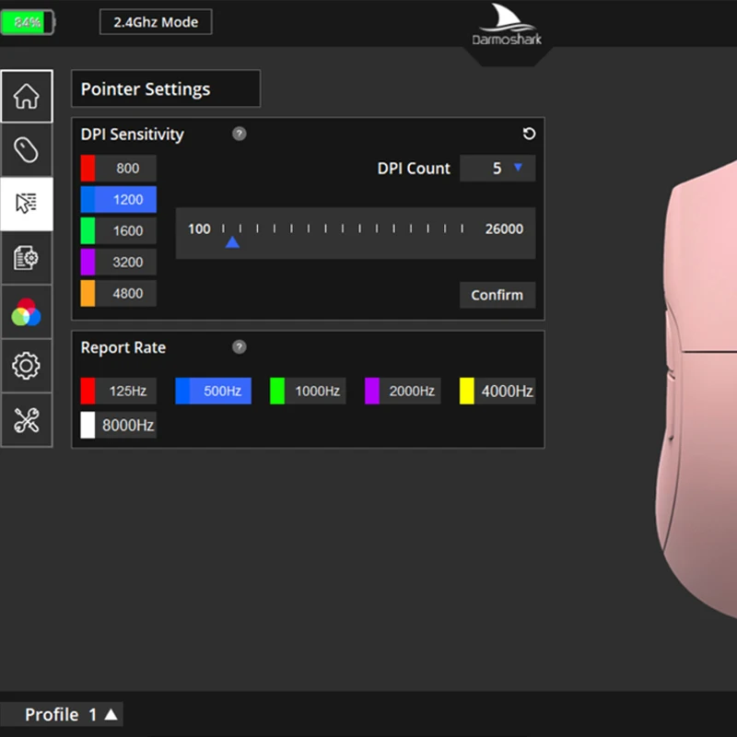Set report rate to 125Hz
Viewport: 737px width, 737px height.
[119, 391]
